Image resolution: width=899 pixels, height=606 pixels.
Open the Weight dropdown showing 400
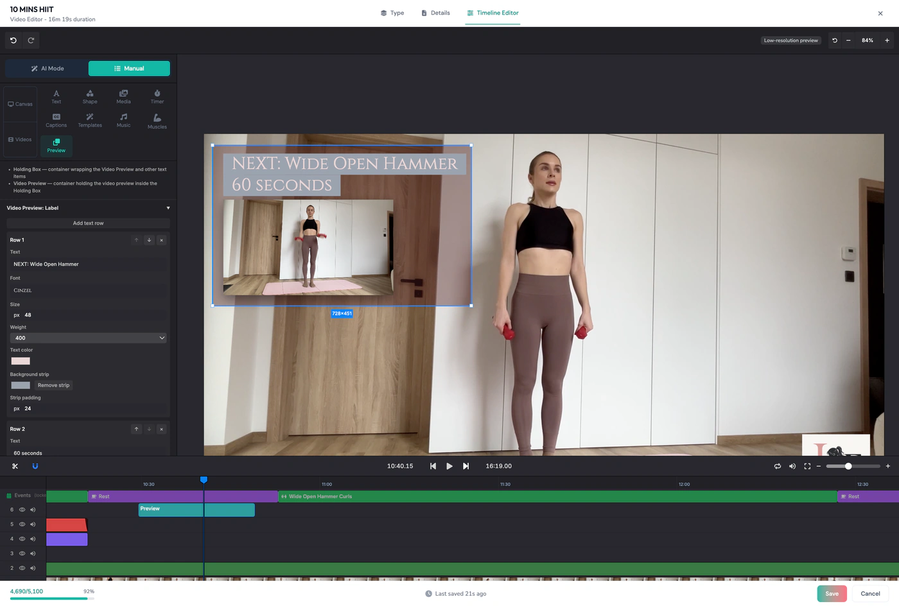(x=89, y=338)
